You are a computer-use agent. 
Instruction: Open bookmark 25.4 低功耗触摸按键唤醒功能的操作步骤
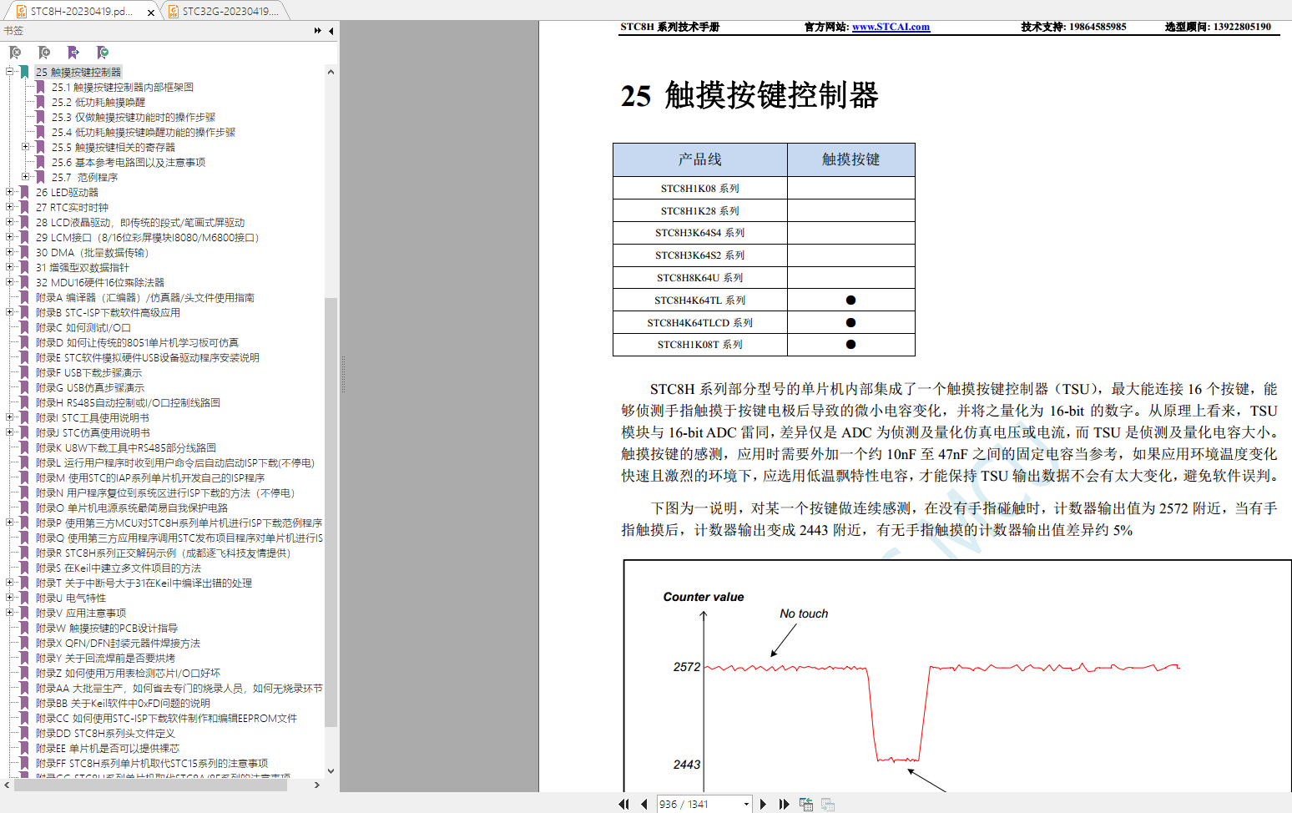pos(144,132)
